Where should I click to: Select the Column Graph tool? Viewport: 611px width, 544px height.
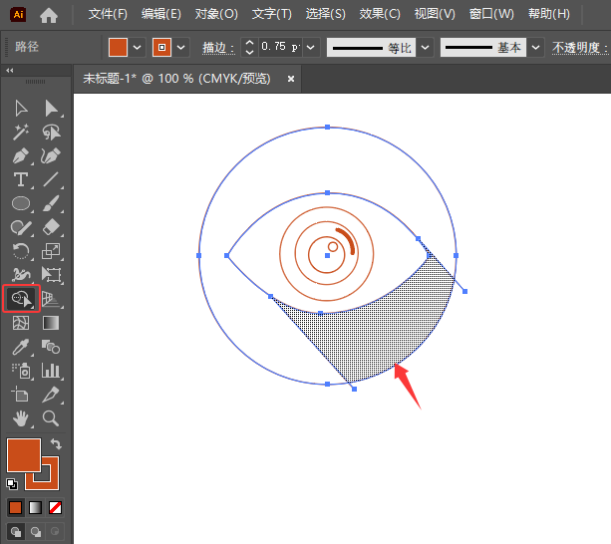[51, 371]
